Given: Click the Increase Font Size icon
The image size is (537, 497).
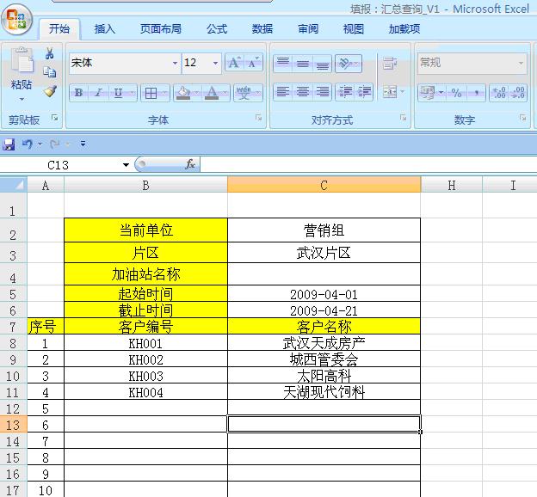Looking at the screenshot, I should click(x=234, y=63).
